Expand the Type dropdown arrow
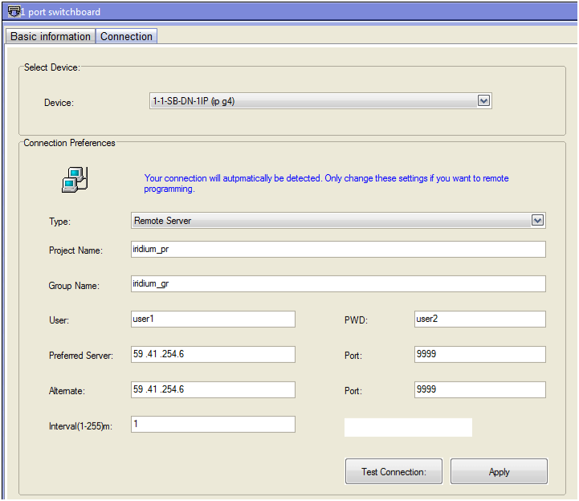Screen dimensions: 579x501 [537, 221]
